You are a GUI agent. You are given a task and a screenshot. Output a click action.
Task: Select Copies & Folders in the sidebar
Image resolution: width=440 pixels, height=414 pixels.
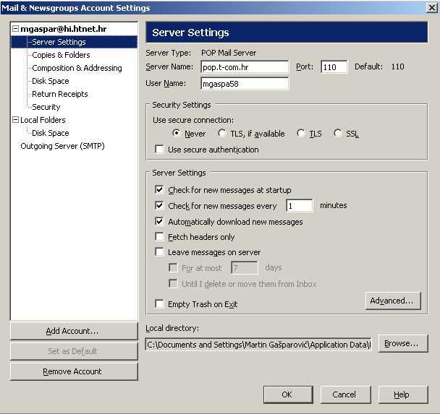coord(61,55)
